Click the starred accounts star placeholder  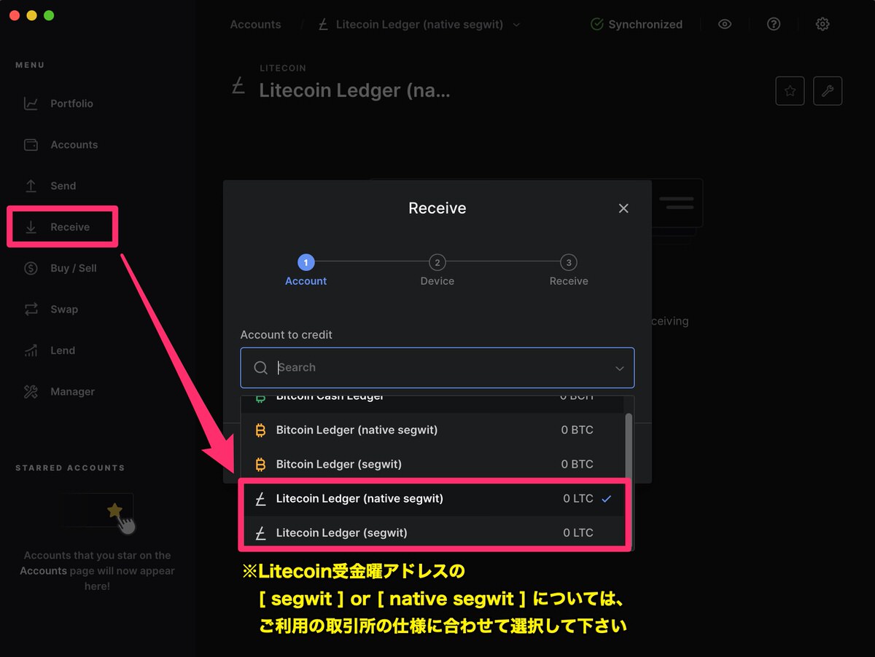point(114,510)
